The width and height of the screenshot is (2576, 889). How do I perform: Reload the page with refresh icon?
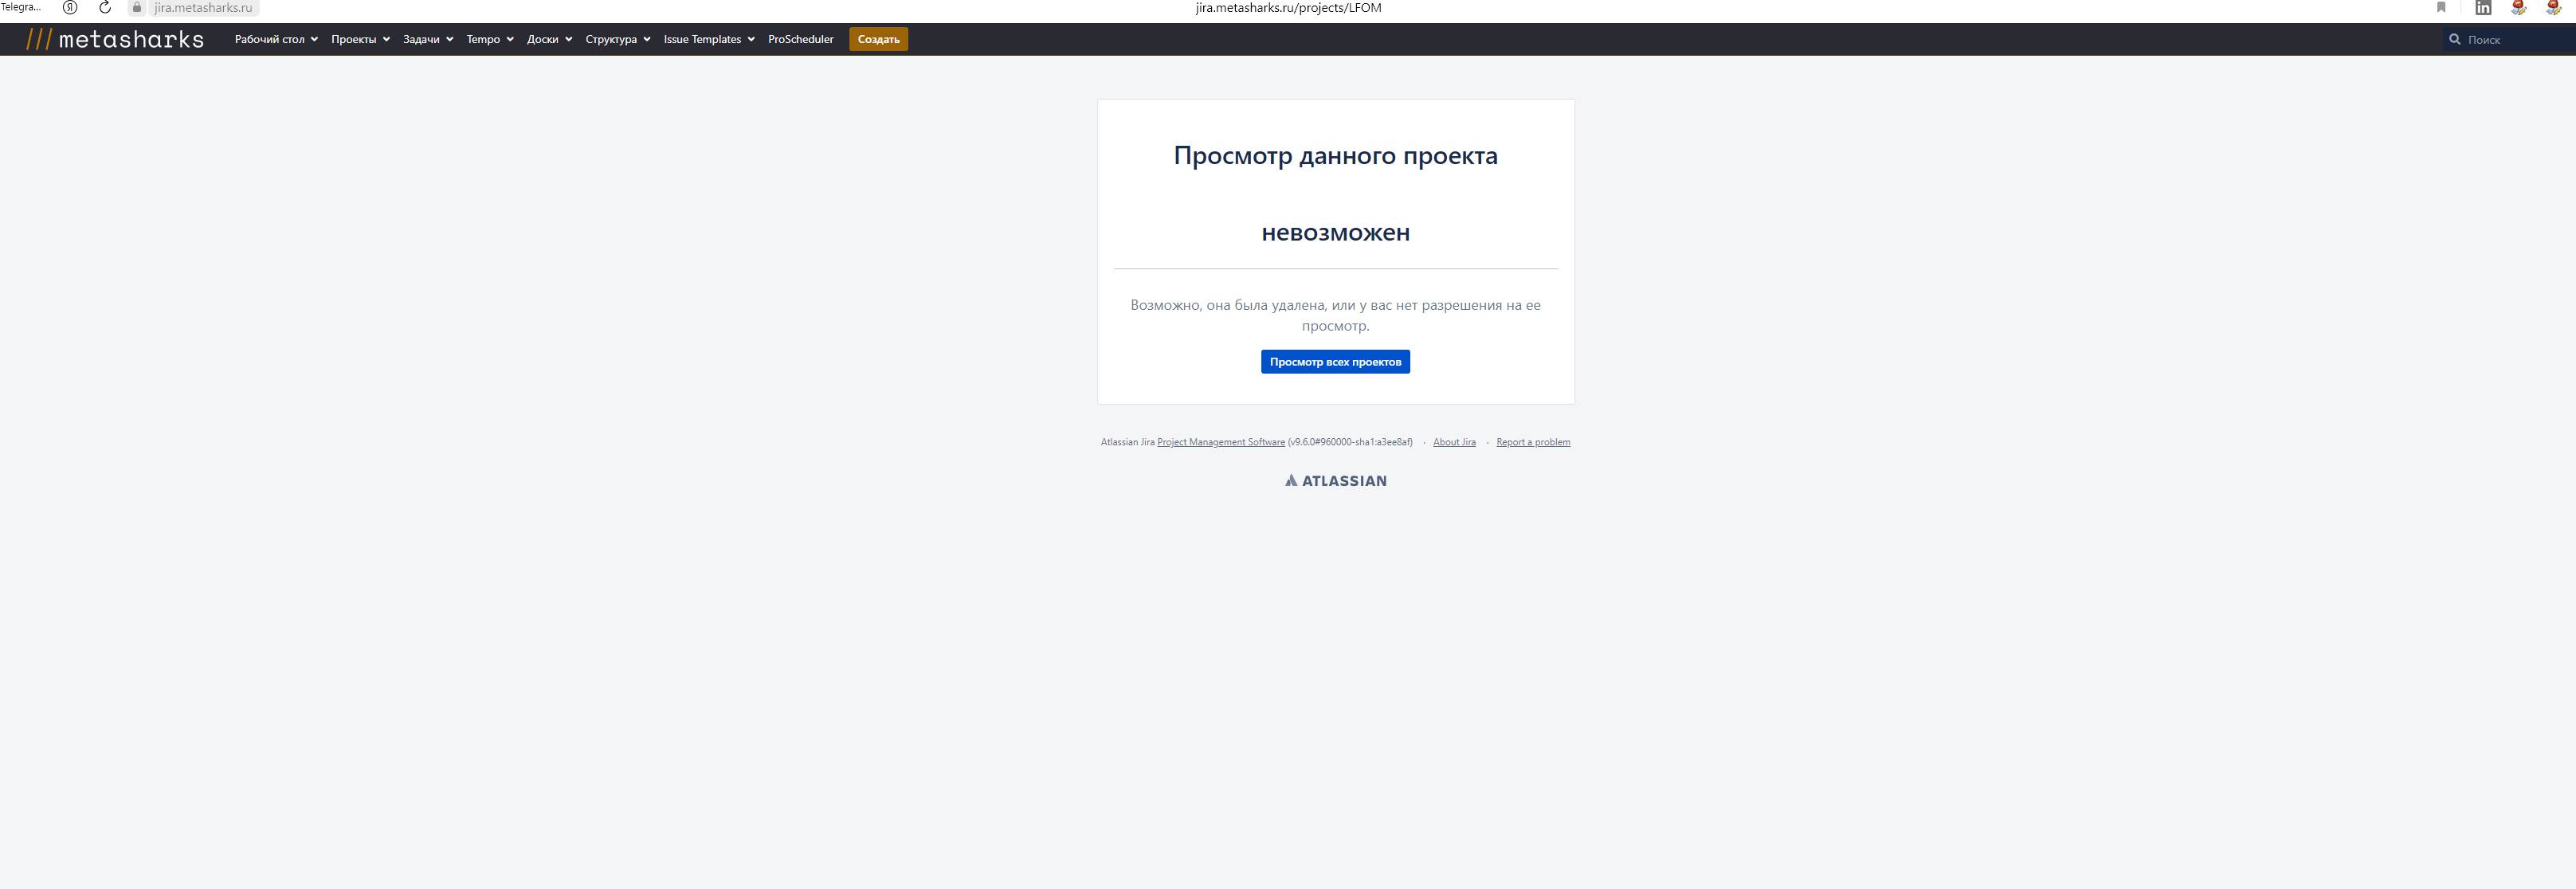[x=105, y=7]
